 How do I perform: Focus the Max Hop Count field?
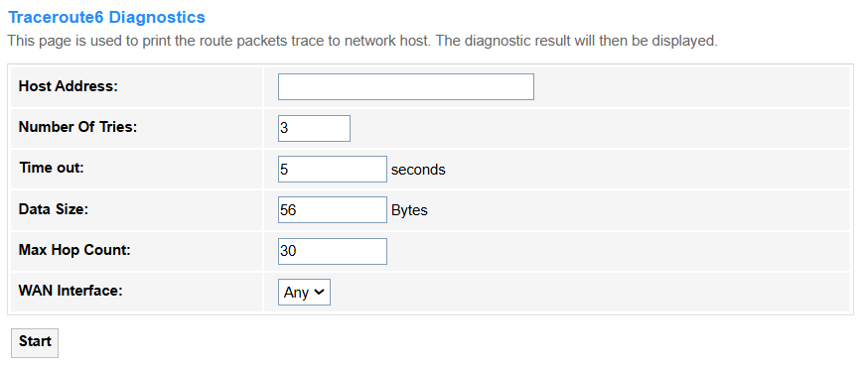(x=332, y=251)
